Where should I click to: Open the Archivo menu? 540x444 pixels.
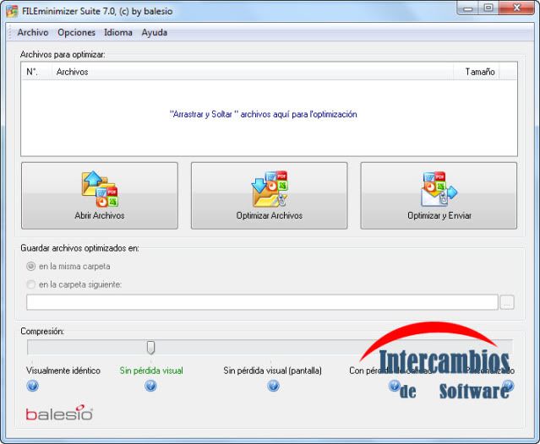coord(33,32)
